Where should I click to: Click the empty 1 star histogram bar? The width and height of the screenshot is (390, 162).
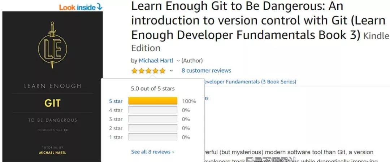click(153, 137)
